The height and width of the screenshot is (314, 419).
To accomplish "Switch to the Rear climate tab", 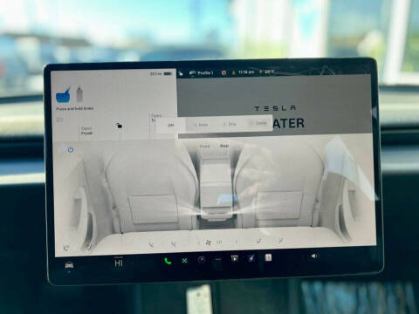I will (224, 146).
